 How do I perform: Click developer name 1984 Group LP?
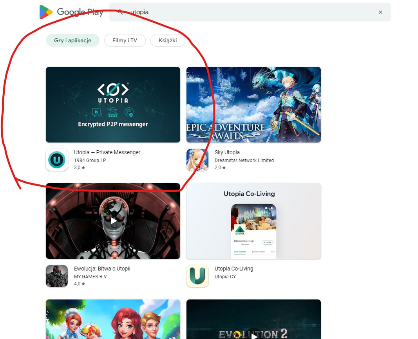click(90, 160)
